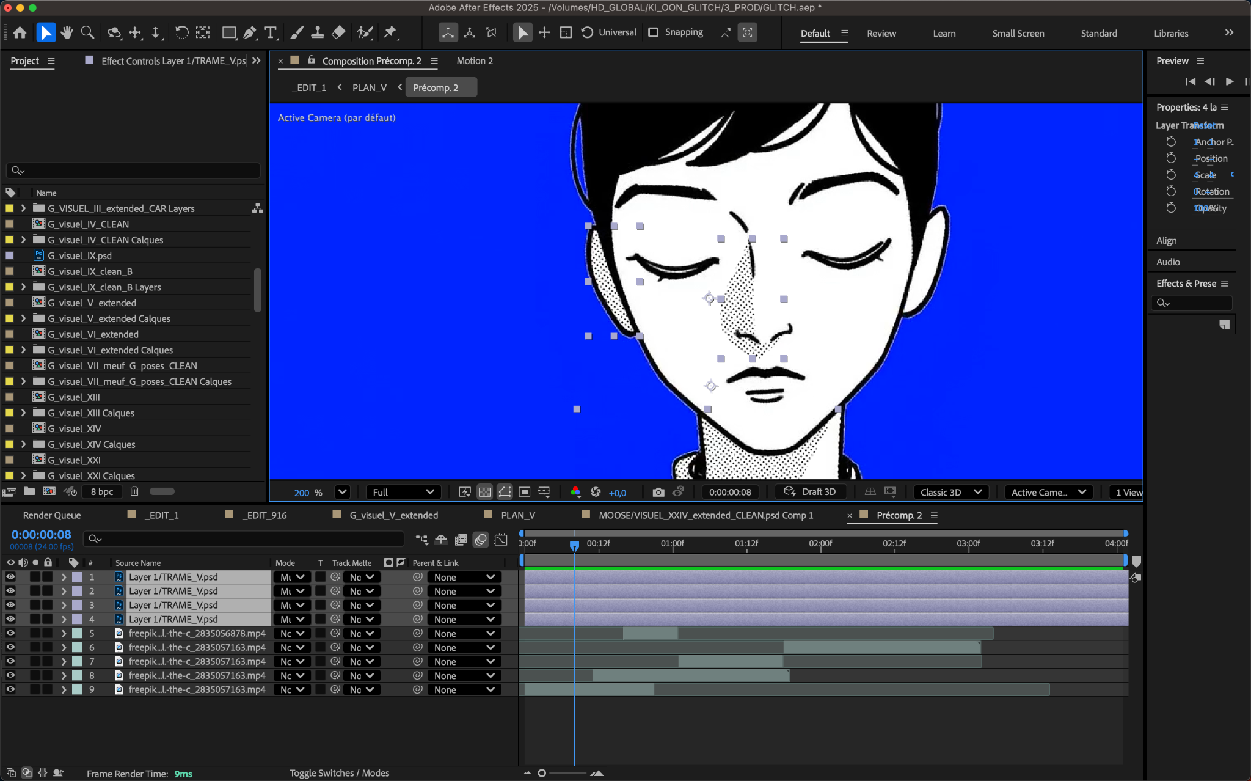Screen dimensions: 1251x781
Task: Expand G_visuel_IV_CLEAN Calques folder
Action: pyautogui.click(x=23, y=240)
